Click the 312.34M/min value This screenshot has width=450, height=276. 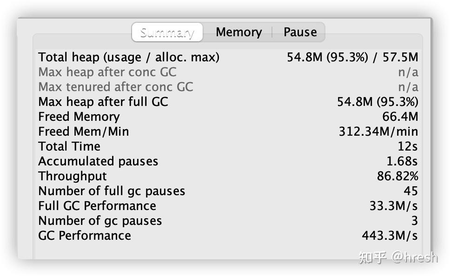(x=378, y=131)
